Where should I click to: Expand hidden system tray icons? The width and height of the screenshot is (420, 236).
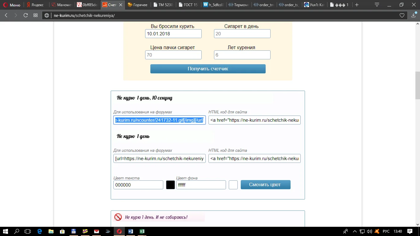(x=355, y=231)
